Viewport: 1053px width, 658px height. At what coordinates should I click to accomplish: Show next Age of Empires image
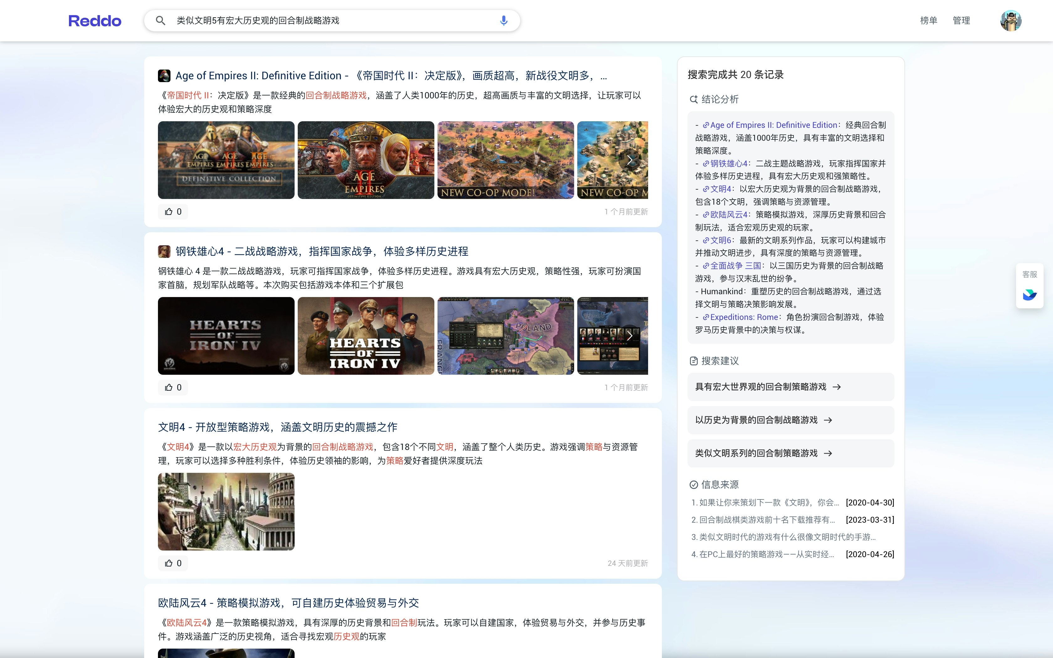(x=630, y=160)
